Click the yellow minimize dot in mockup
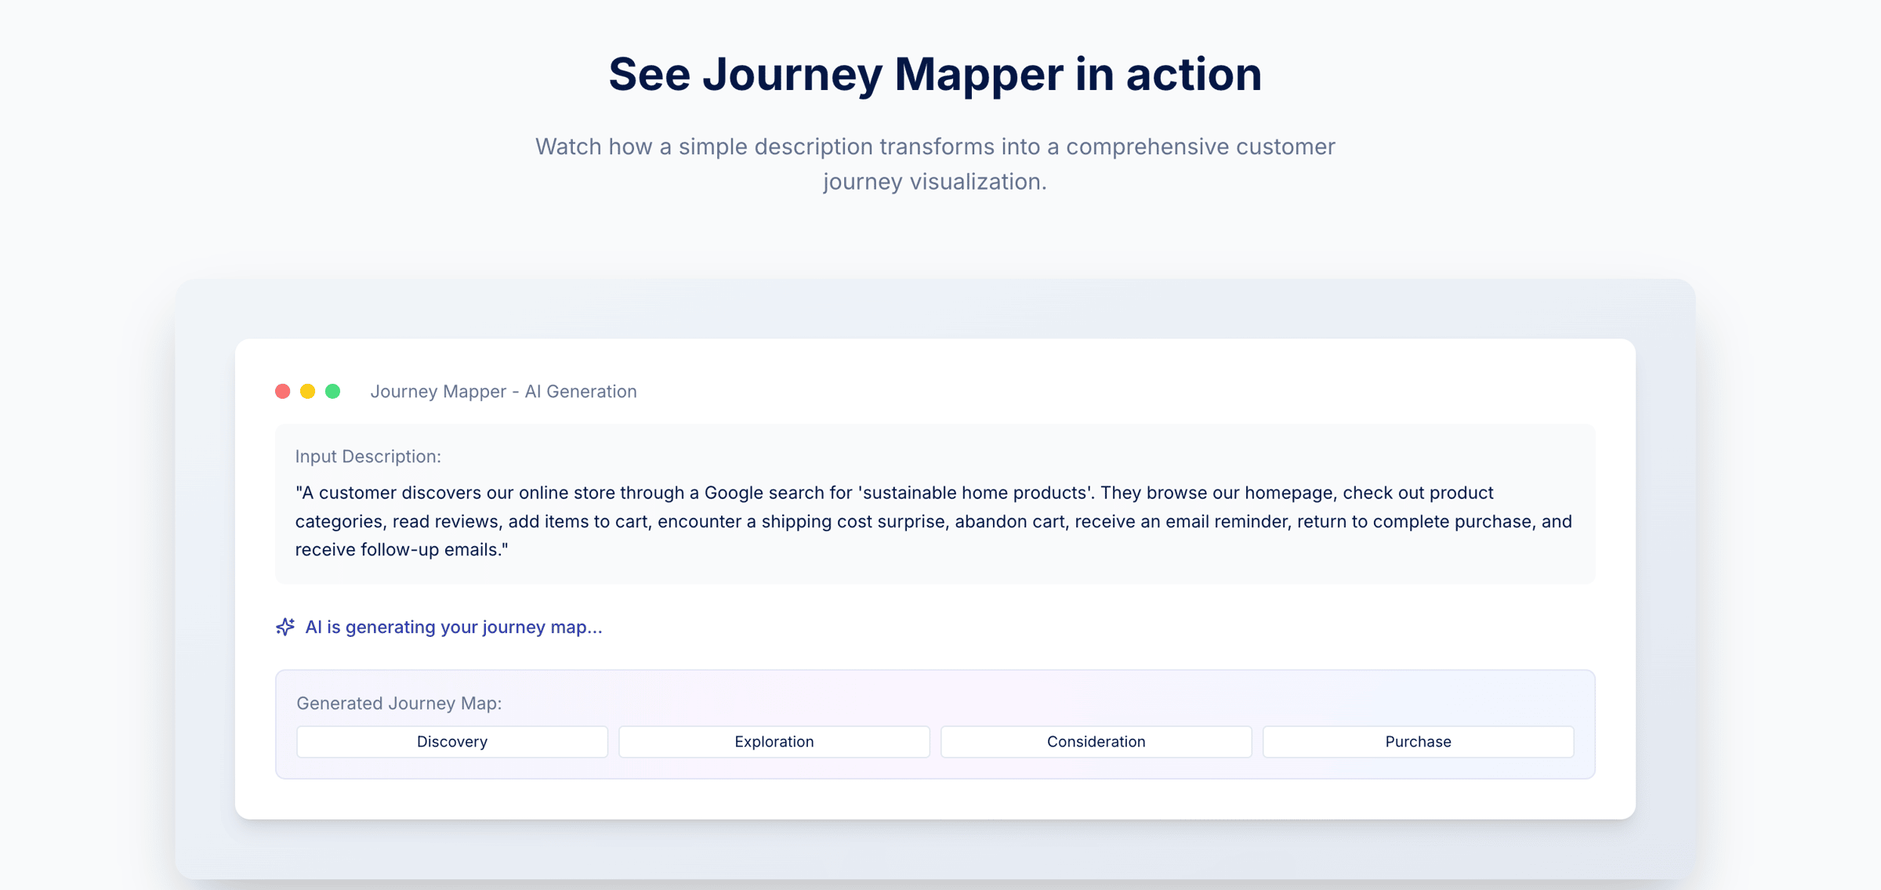The image size is (1881, 890). 308,391
